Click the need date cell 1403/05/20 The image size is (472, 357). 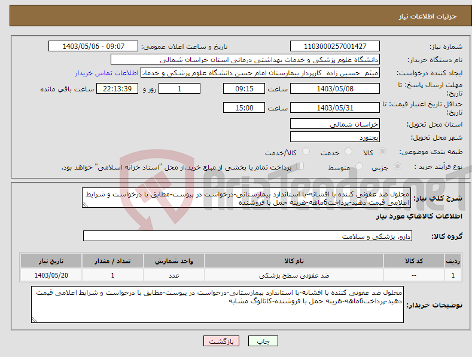(x=51, y=275)
